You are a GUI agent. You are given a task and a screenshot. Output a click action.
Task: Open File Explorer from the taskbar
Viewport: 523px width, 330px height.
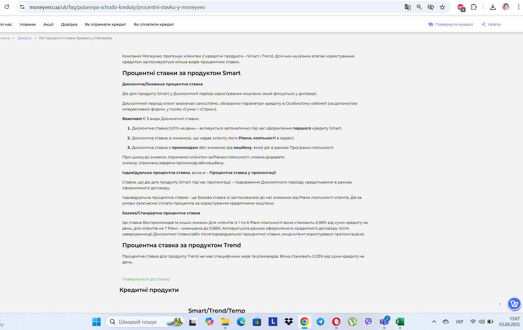(x=225, y=322)
